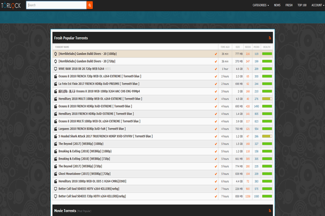Open [HorribleSubs] Gundam Build Divers - 20 [720p]
Viewport: 325px width, 216px height.
(x=87, y=61)
